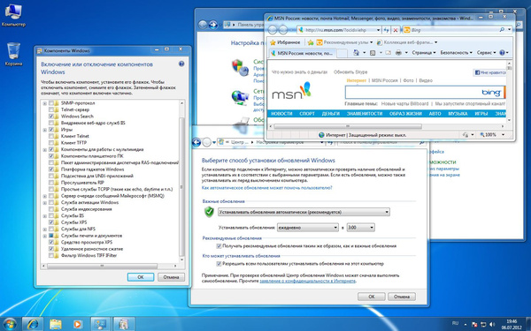Image resolution: width=531 pixels, height=331 pixels.
Task: Check Клиент Telnet component checkbox
Action: pos(51,136)
